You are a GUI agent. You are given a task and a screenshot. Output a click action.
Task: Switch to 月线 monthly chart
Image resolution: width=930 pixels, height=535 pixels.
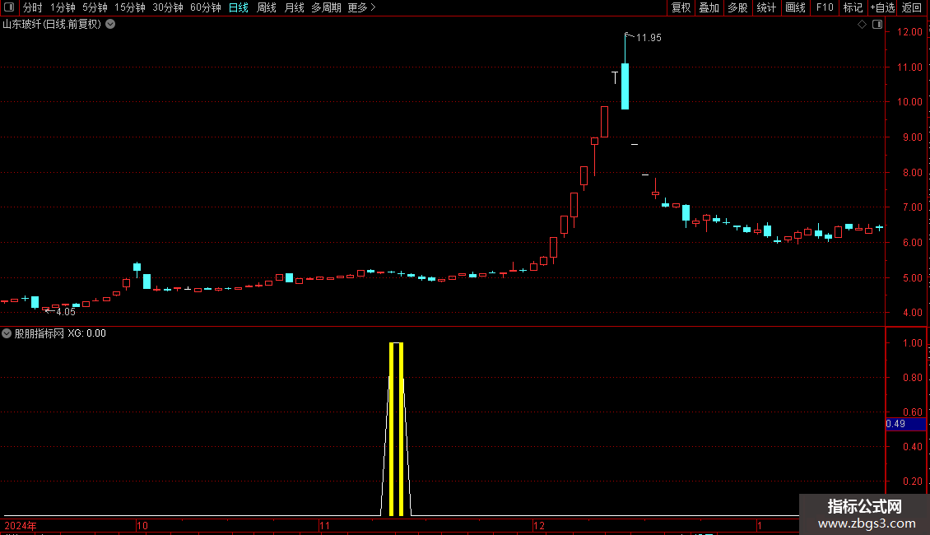(x=294, y=7)
